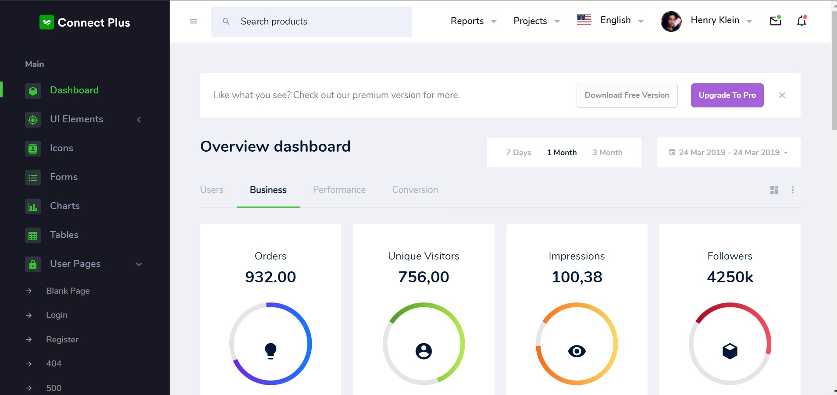Viewport: 837px width, 395px height.
Task: Select the 7 Days range option
Action: pyautogui.click(x=518, y=153)
